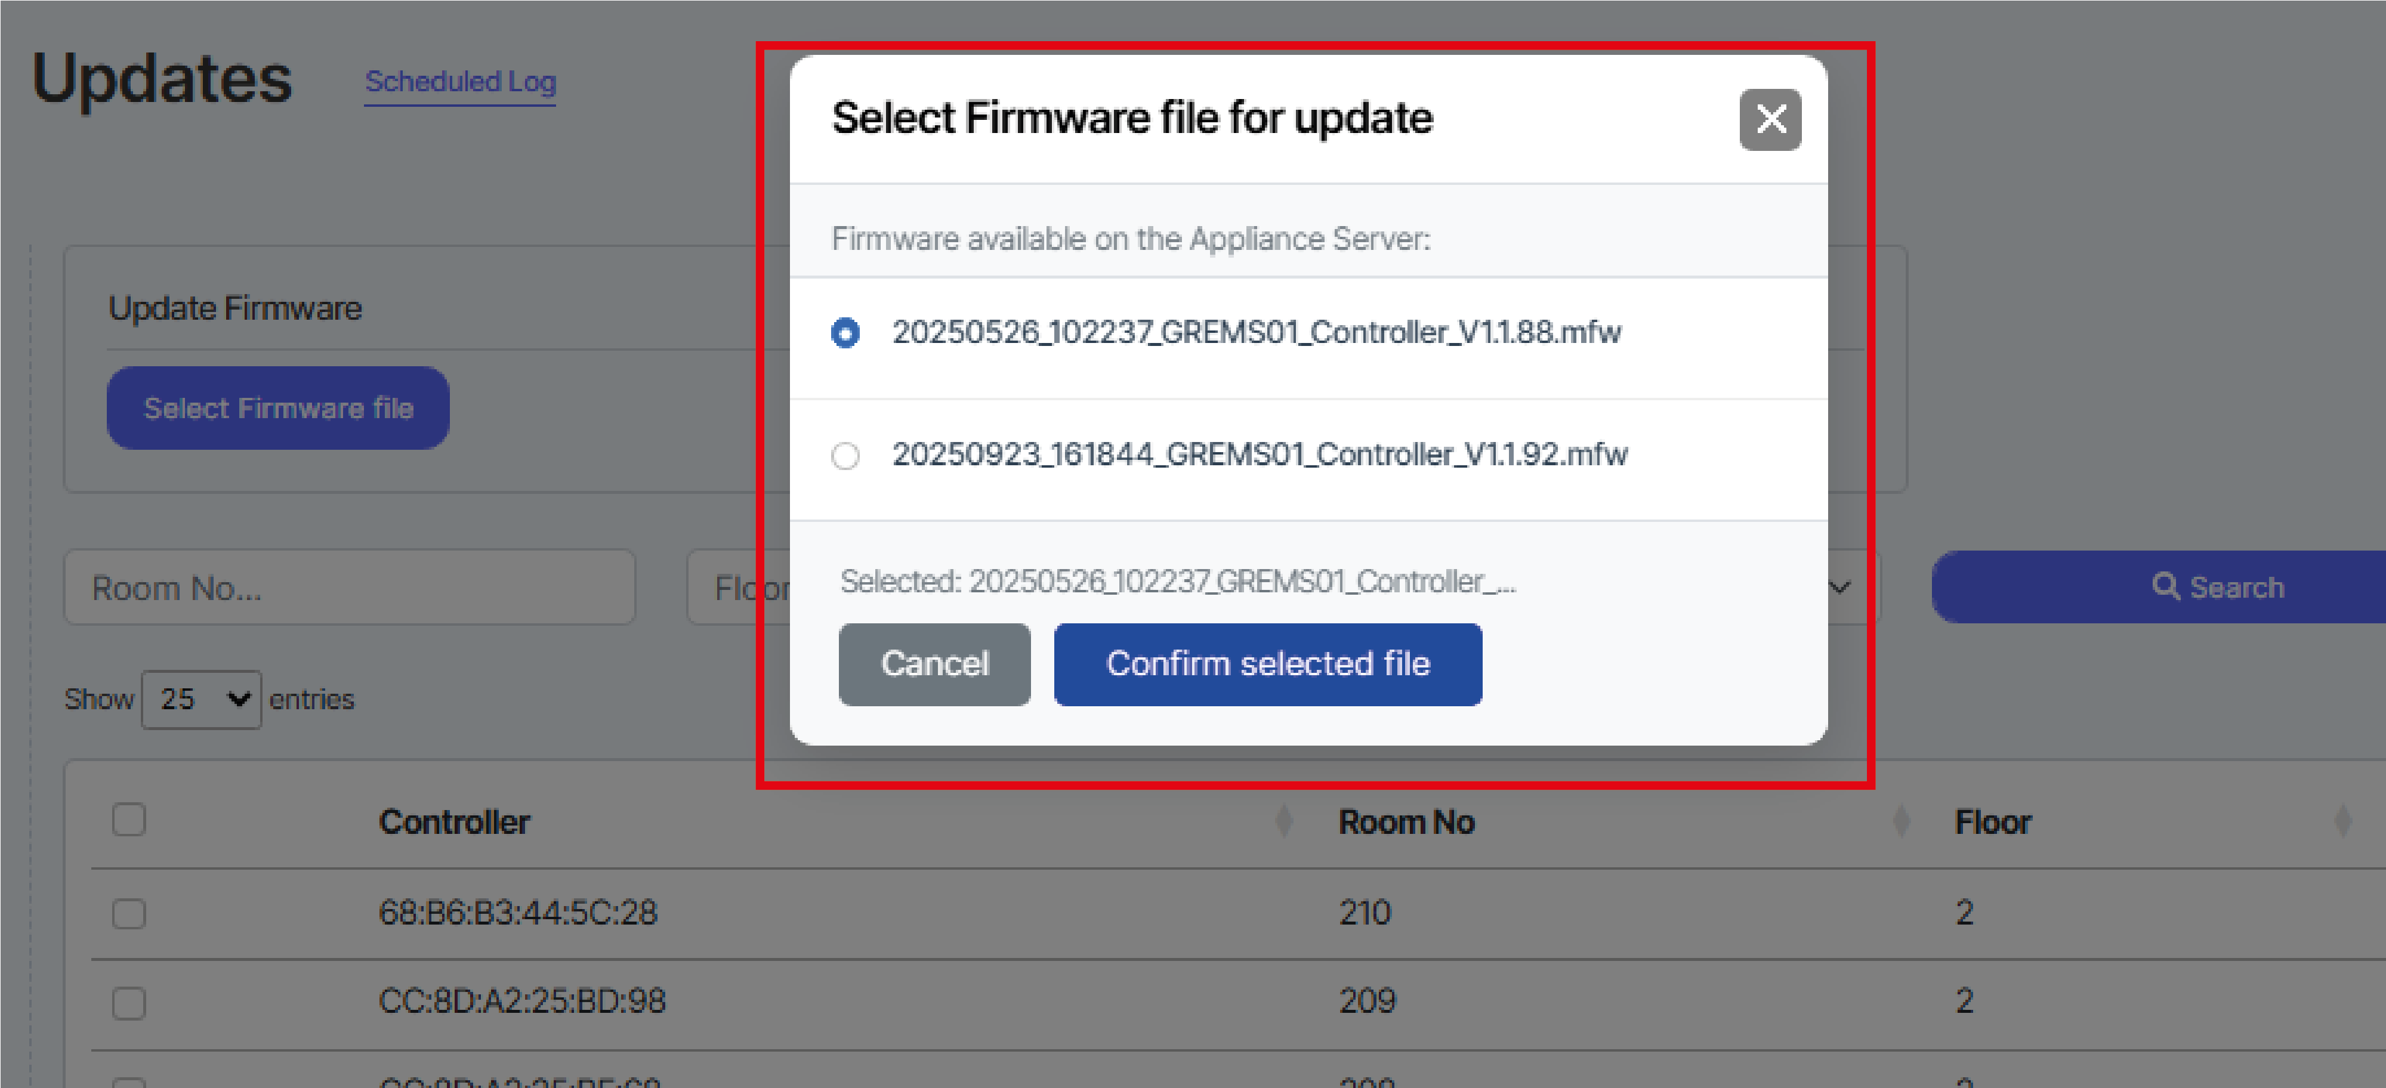This screenshot has height=1088, width=2386.
Task: Select the V1.1.88 firmware radio button
Action: pos(845,332)
